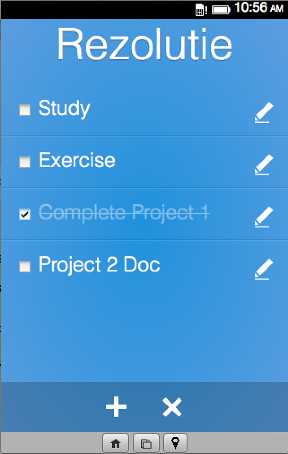Click the Exercise task text
This screenshot has width=288, height=454.
pos(77,160)
